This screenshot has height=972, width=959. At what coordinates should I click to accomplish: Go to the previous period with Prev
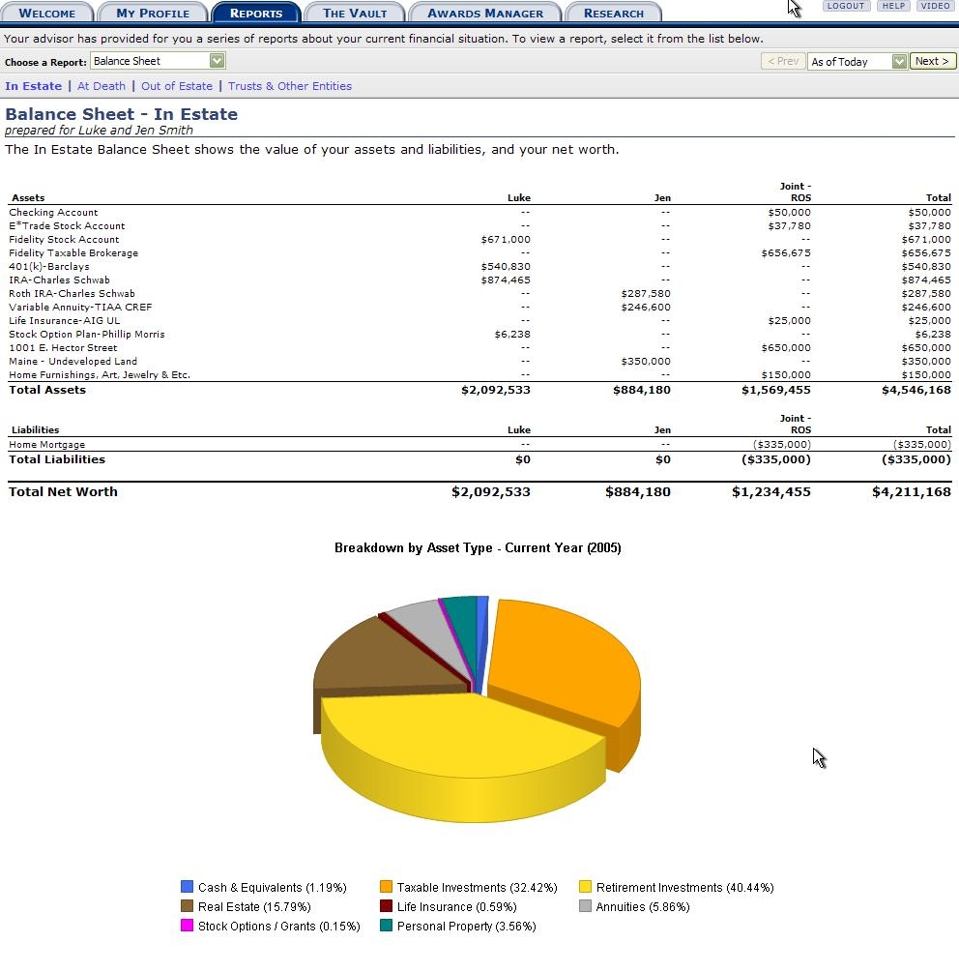(783, 61)
